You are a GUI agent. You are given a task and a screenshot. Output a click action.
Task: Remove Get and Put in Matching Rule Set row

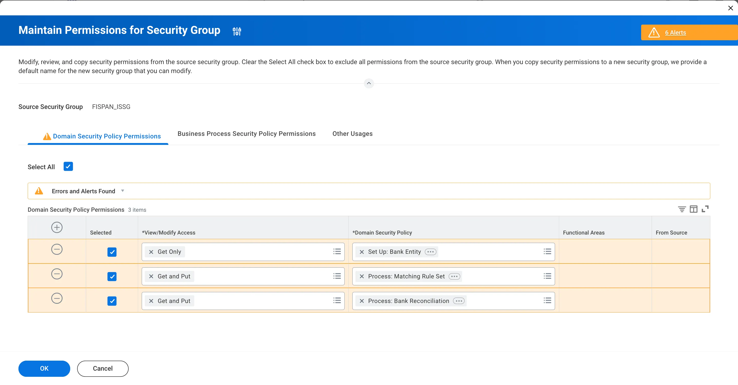[151, 276]
